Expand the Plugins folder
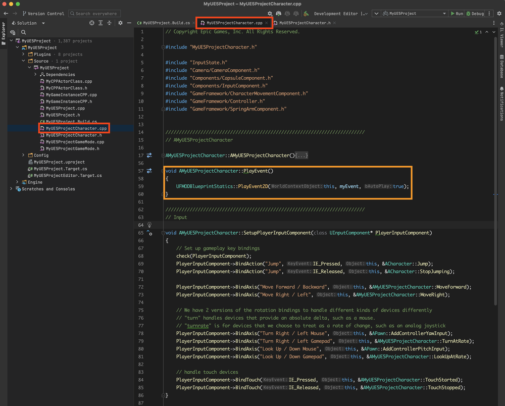Image resolution: width=505 pixels, height=406 pixels. 24,54
